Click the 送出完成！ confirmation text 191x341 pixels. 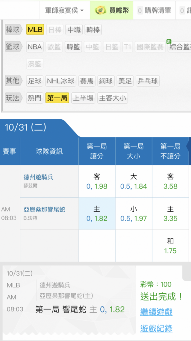tap(162, 296)
